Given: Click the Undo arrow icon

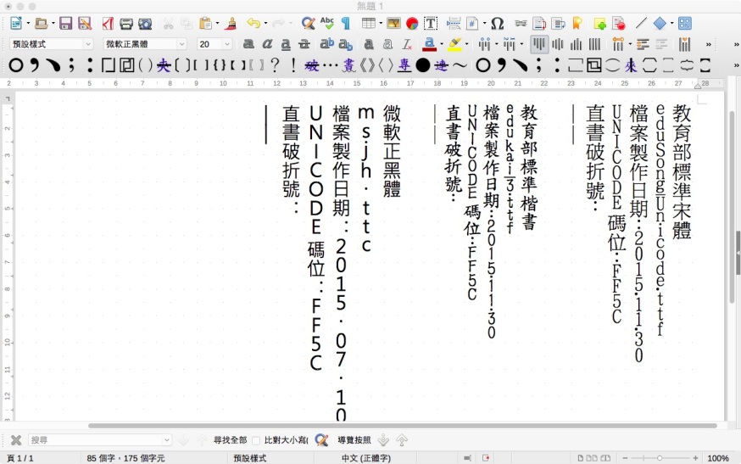Looking at the screenshot, I should [x=253, y=24].
